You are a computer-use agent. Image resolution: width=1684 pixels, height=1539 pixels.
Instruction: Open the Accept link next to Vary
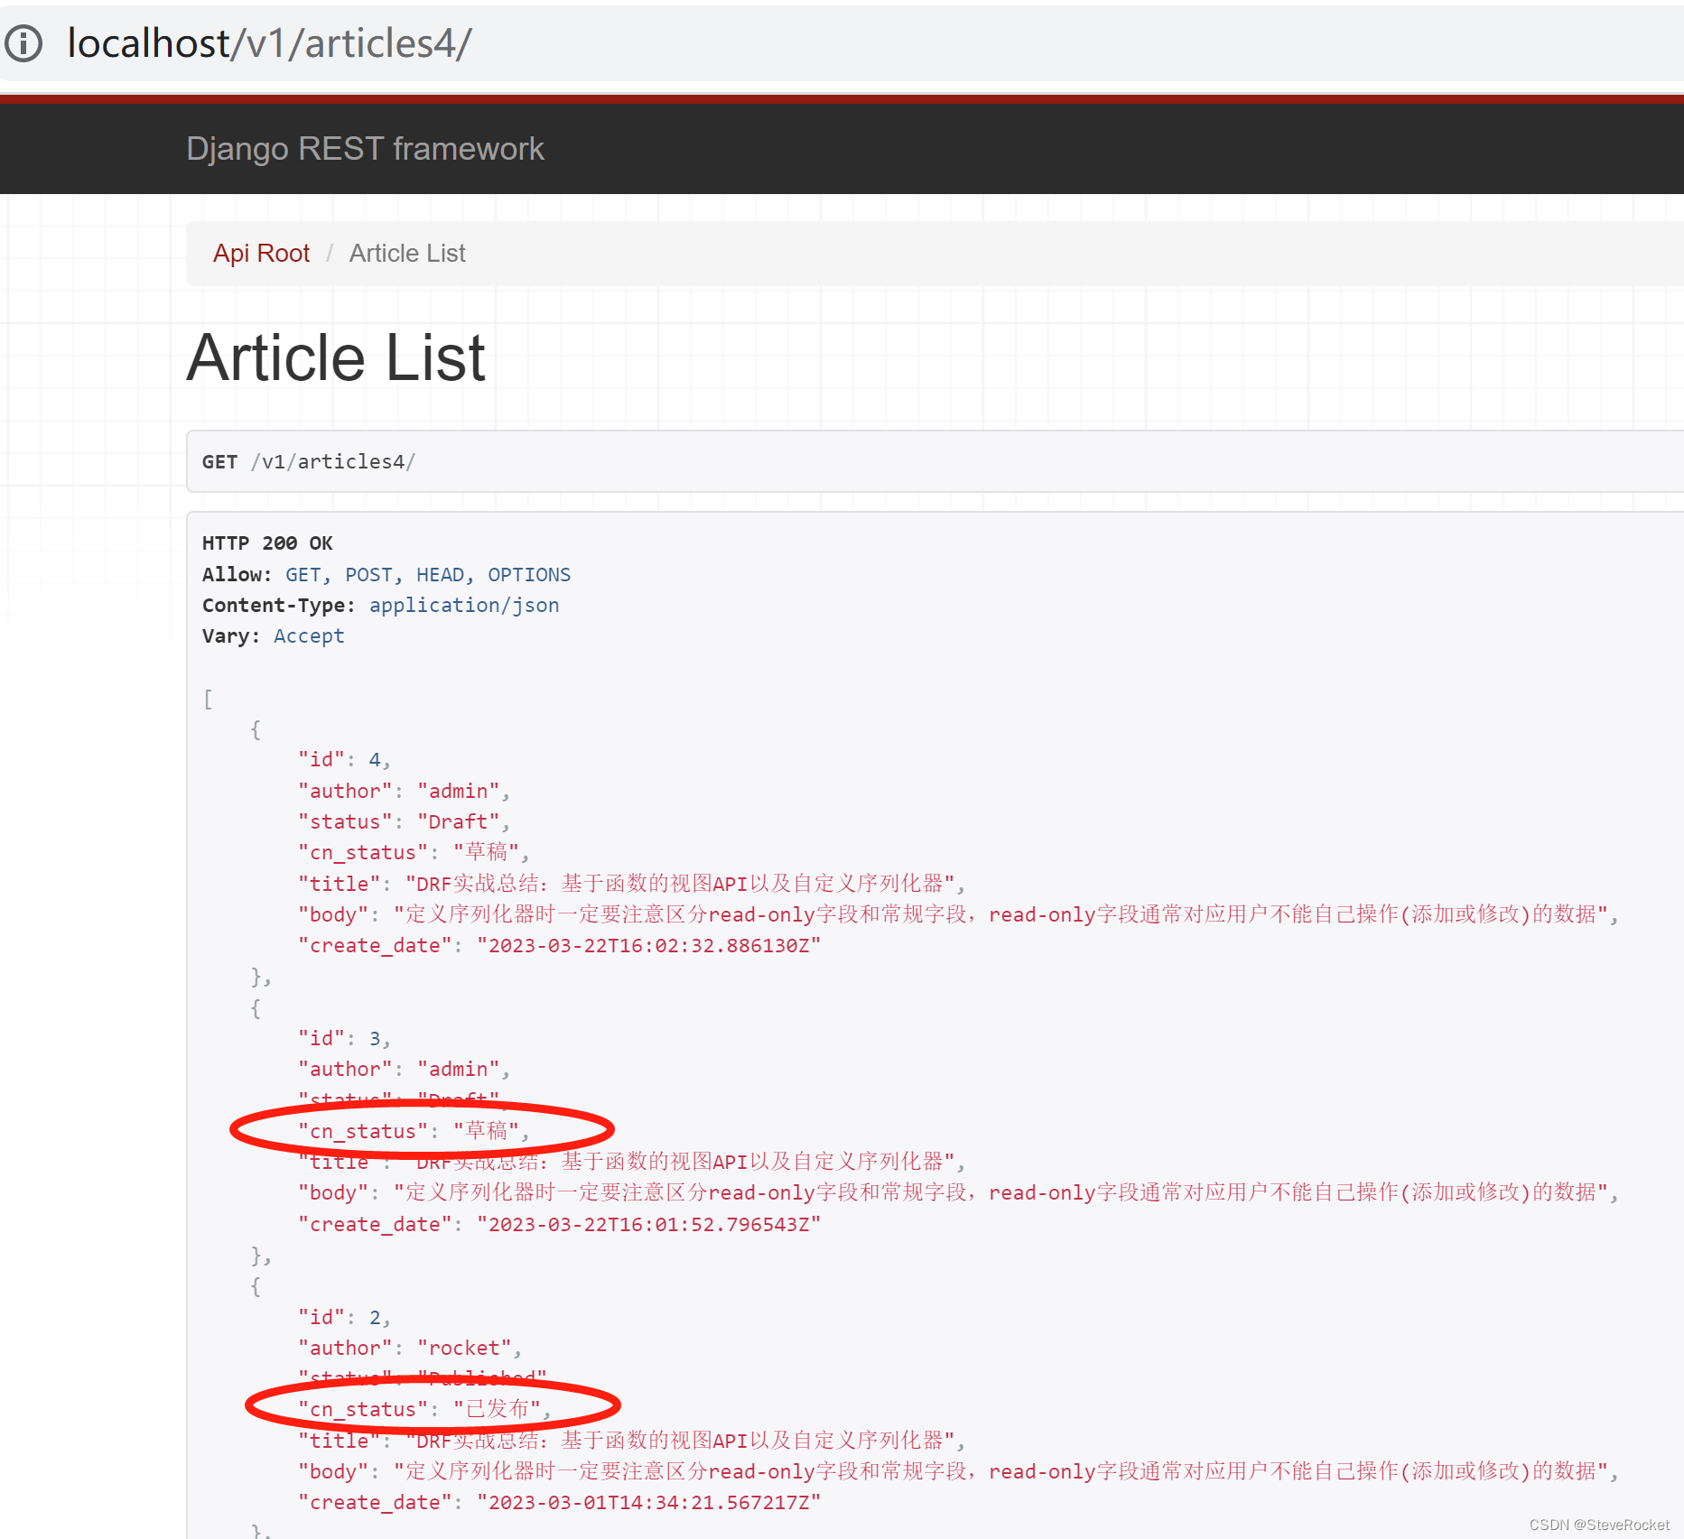[309, 635]
